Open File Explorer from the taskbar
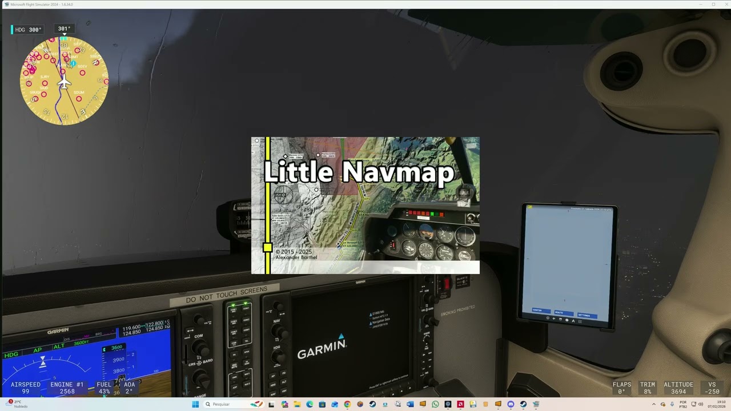Viewport: 731px width, 411px height. 297,404
